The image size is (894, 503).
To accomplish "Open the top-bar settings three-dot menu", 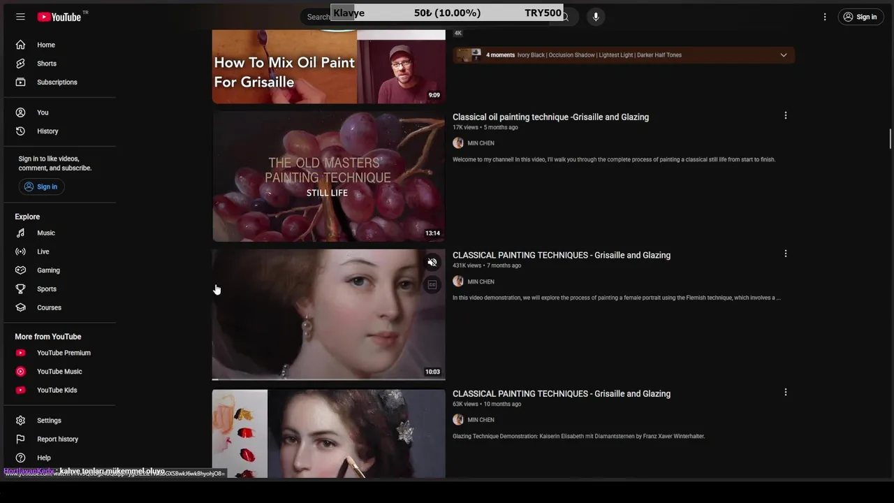I will click(x=825, y=17).
